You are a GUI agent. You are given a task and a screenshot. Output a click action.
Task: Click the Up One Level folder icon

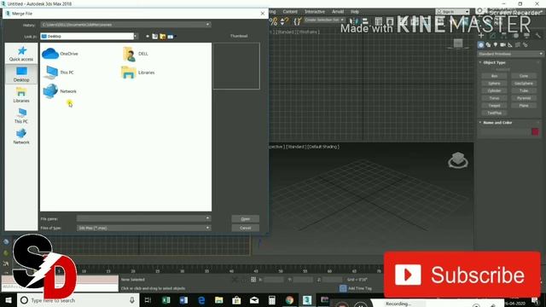[155, 36]
